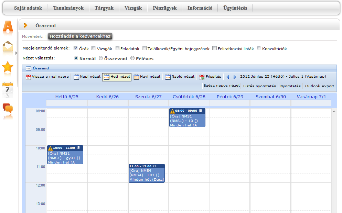
Task: Click the Szombat 6/30 day header
Action: point(271,97)
